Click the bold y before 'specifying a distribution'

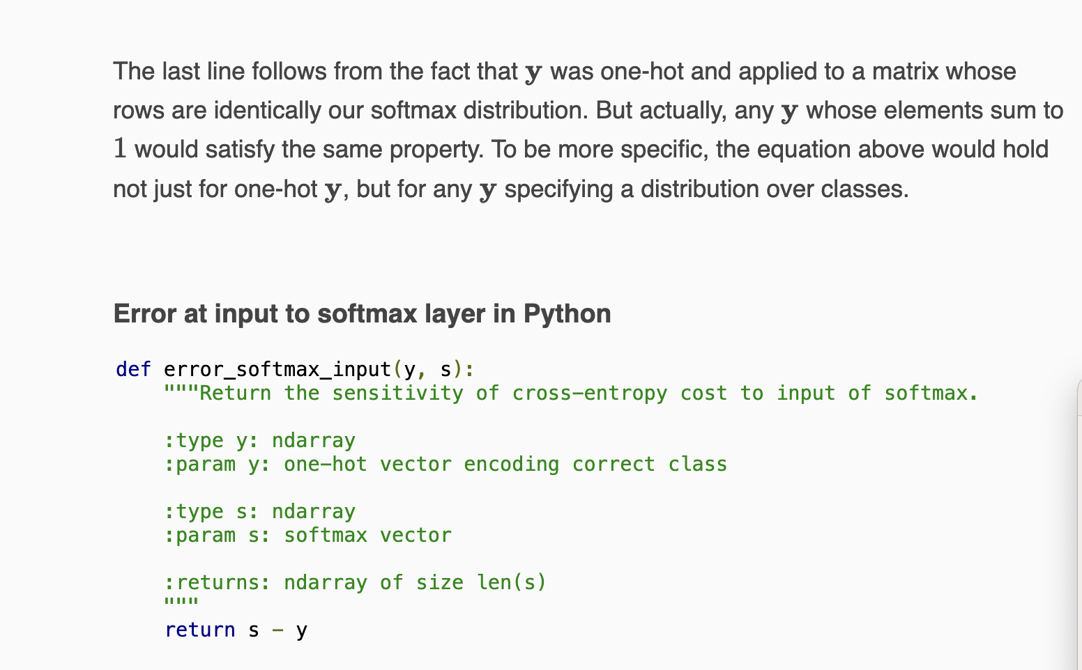point(488,190)
